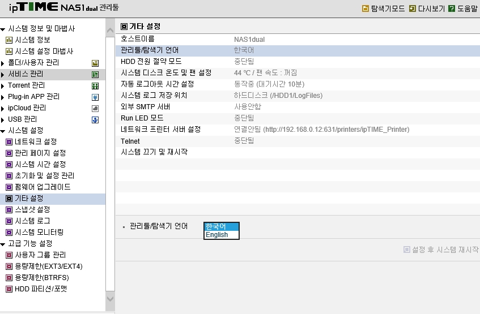Viewport: 480px width, 314px height.
Task: Click the gear icon for 스냅샷 설정
Action: point(9,210)
